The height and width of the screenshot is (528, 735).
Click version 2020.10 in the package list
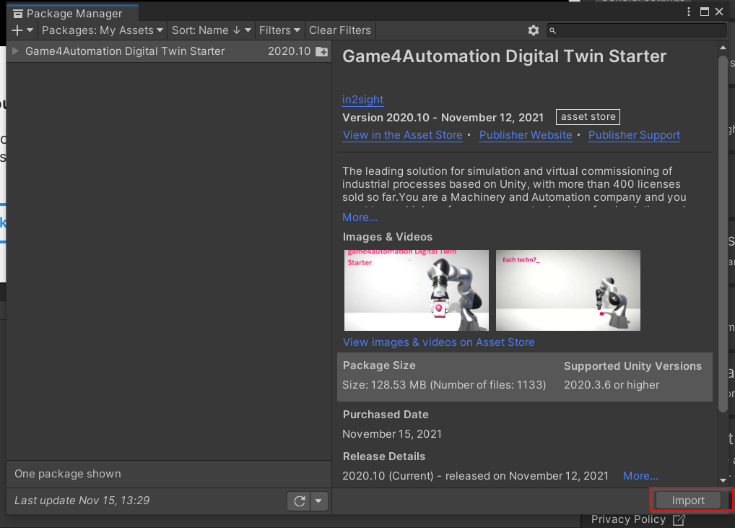click(x=290, y=51)
